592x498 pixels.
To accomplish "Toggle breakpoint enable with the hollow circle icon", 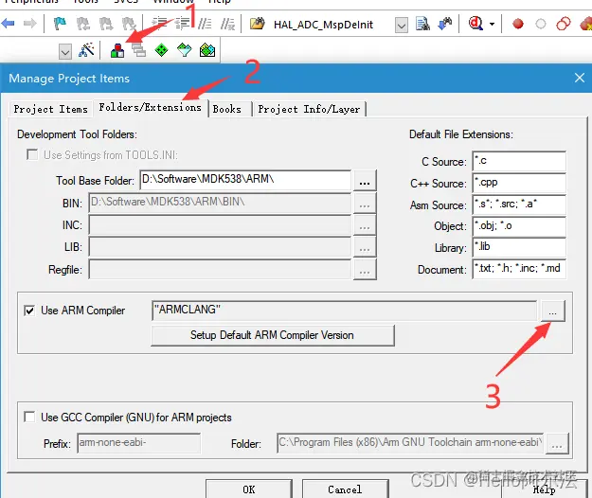I will point(541,24).
